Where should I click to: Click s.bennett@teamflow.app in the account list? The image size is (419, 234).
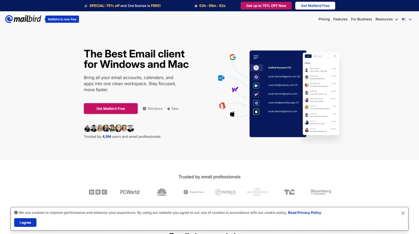tap(283, 103)
